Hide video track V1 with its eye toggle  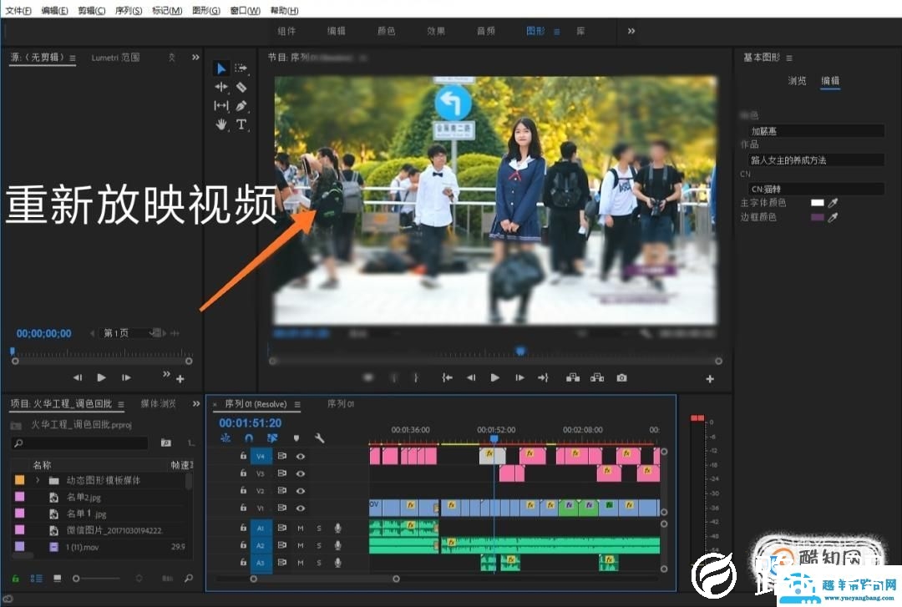[302, 507]
